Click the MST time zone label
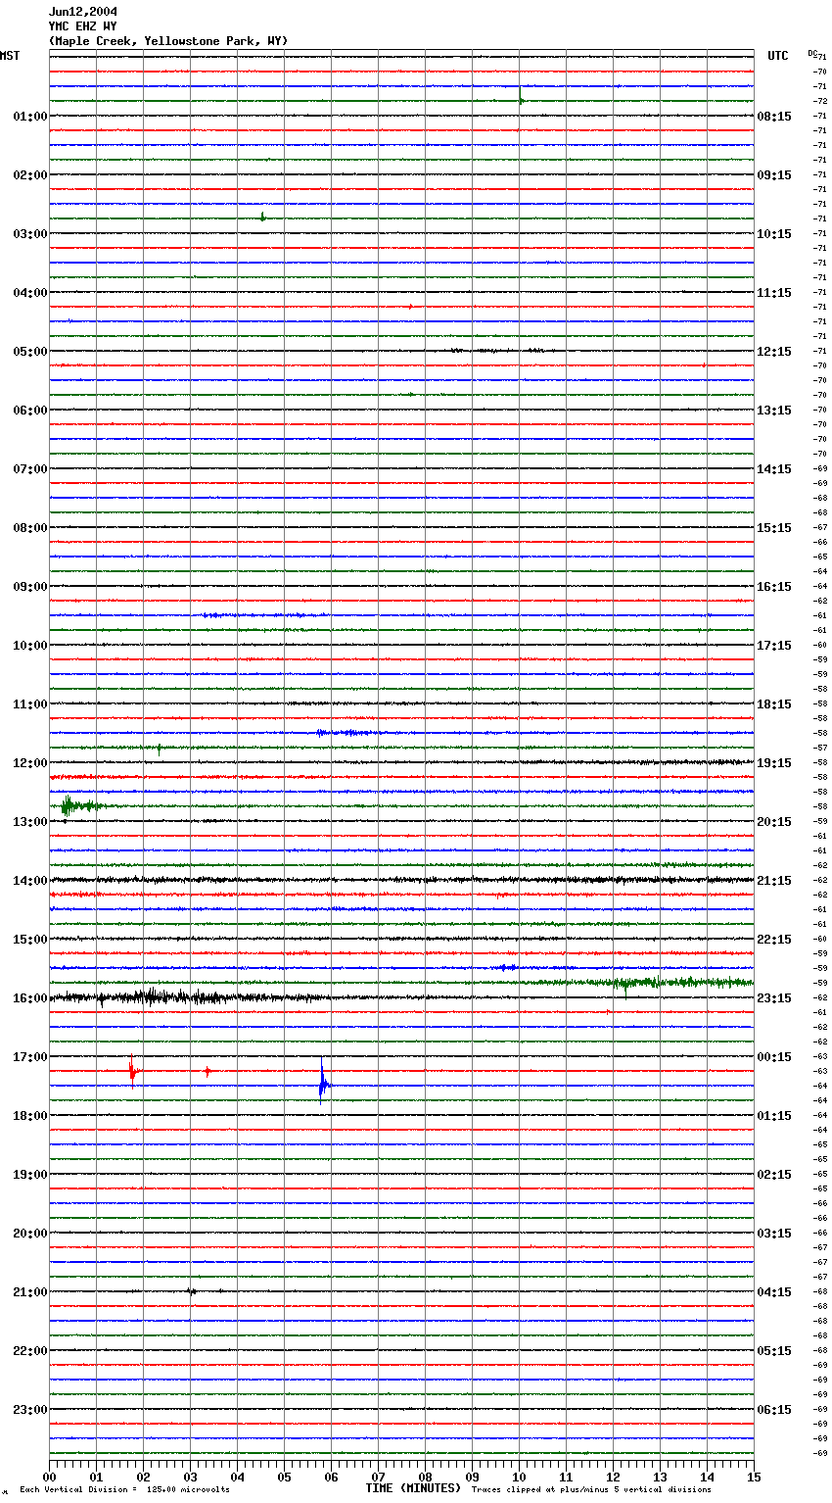The height and width of the screenshot is (1503, 832). (10, 56)
